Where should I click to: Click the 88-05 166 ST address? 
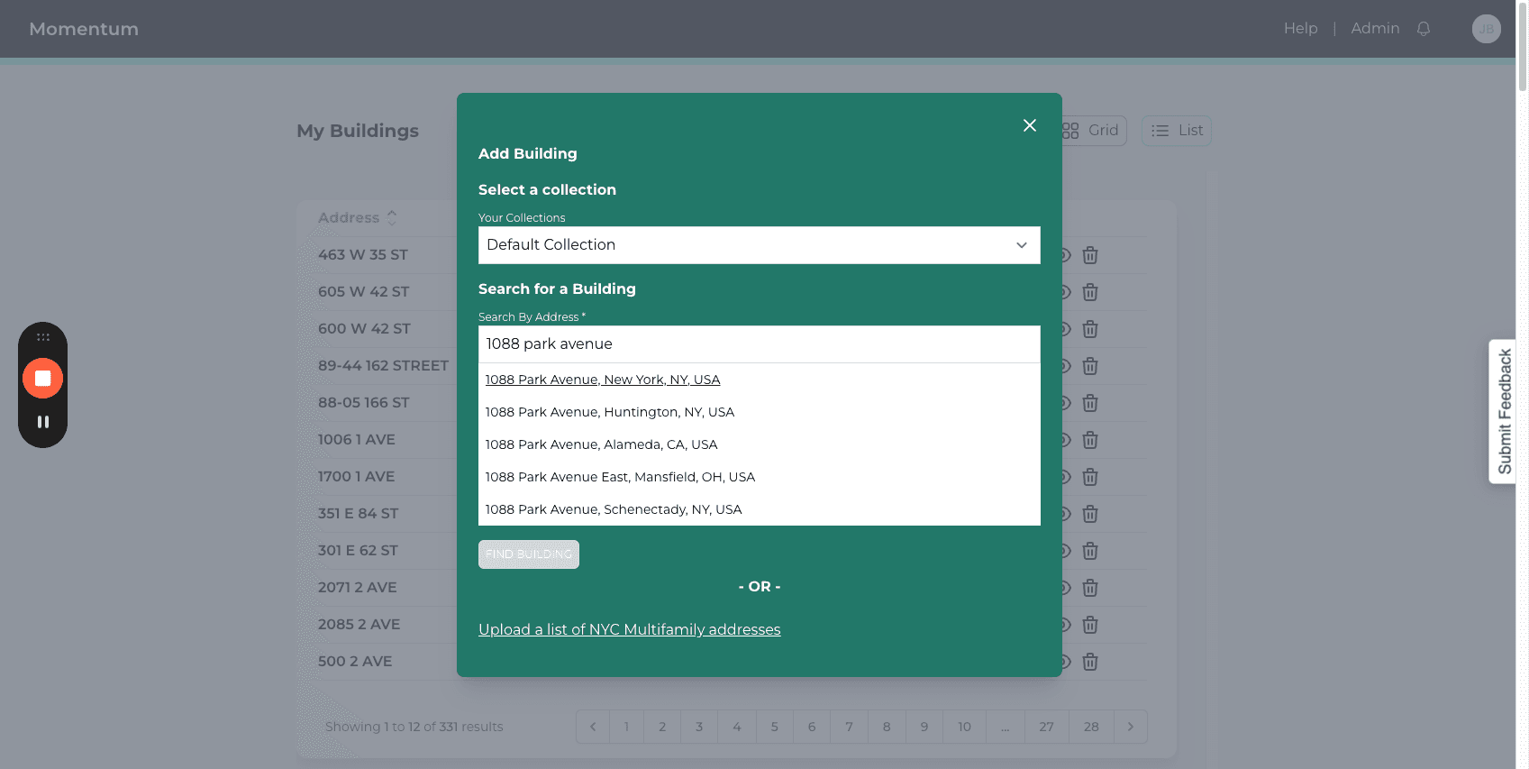364,403
